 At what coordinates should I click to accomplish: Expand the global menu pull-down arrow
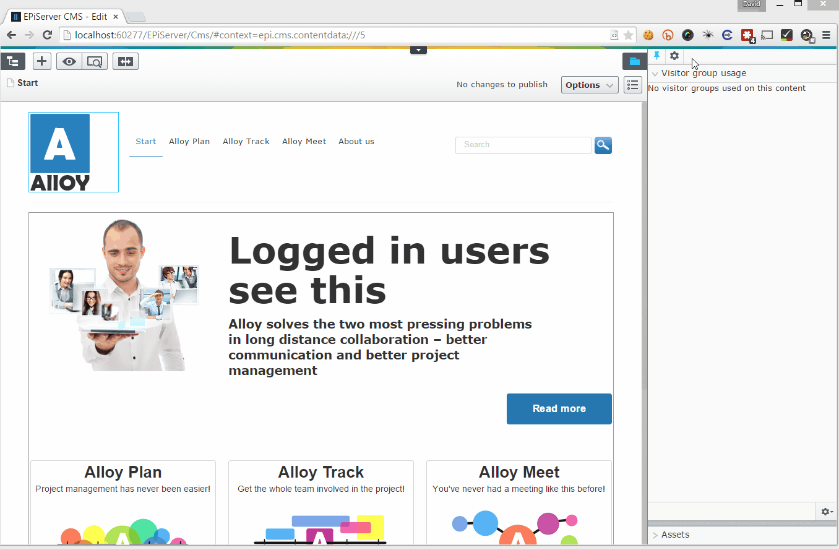[418, 50]
